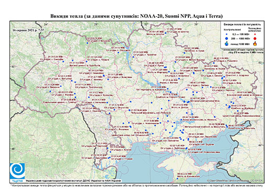Image resolution: width=273 pixels, height=193 pixels.
Task: Click the orange fire legend icon
Action: (255, 44)
